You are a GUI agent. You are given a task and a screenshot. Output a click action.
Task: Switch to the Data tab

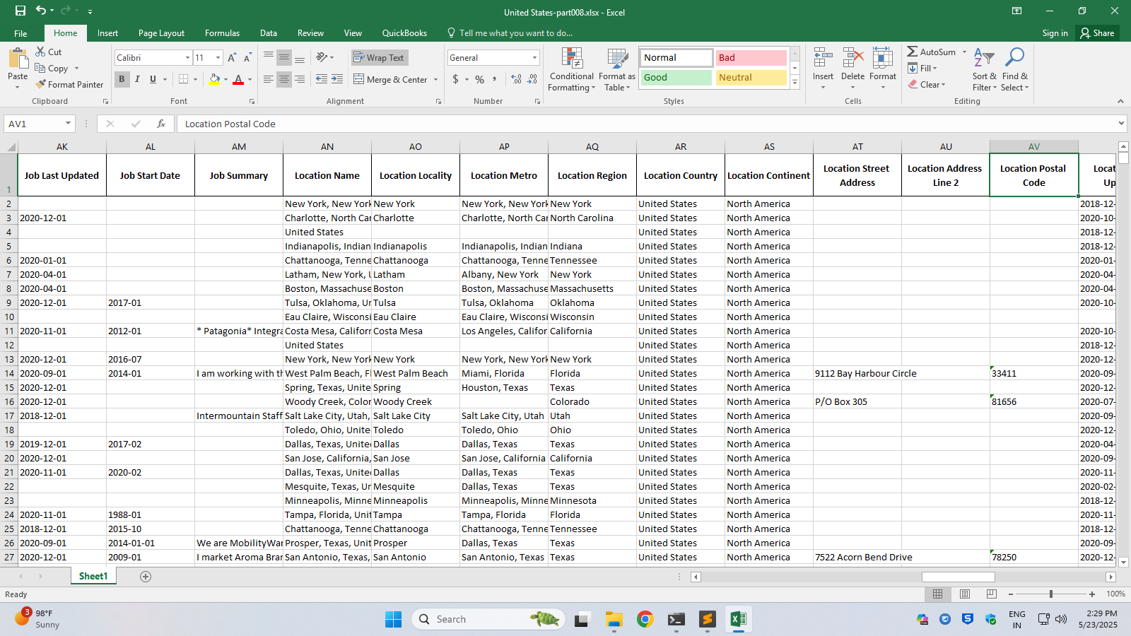point(269,33)
